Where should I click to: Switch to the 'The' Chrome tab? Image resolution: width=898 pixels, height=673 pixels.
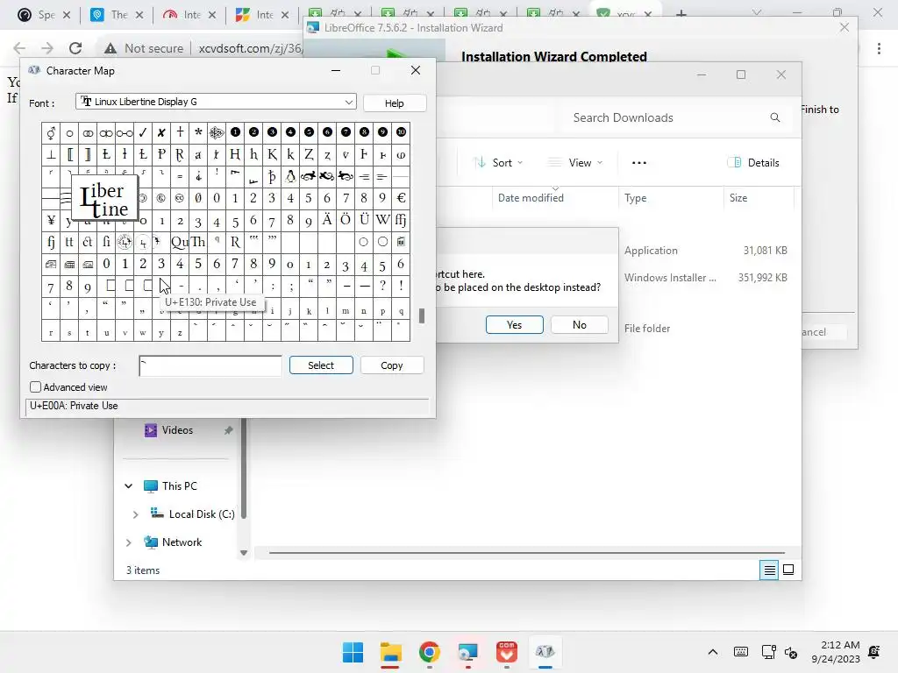pos(117,15)
